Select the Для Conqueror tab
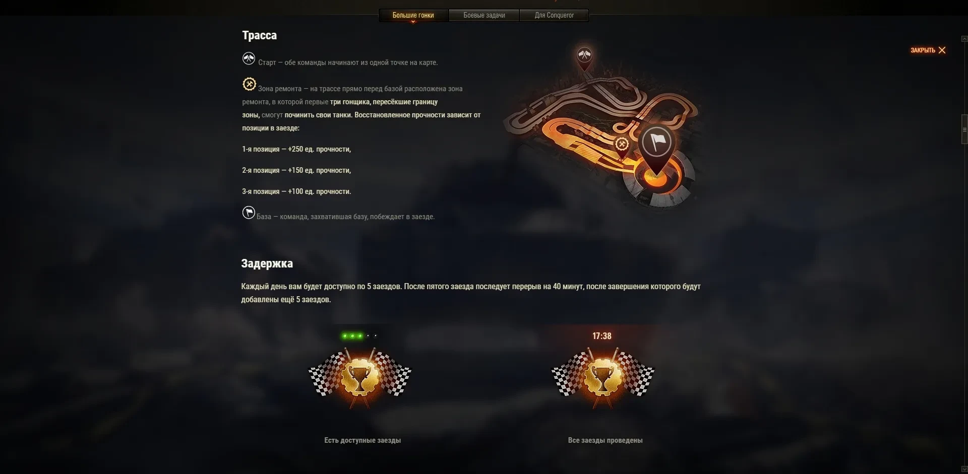This screenshot has height=474, width=968. [554, 15]
